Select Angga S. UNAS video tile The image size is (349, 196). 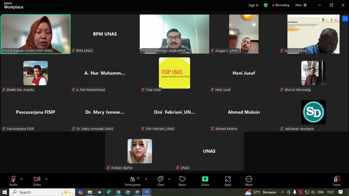click(x=244, y=34)
